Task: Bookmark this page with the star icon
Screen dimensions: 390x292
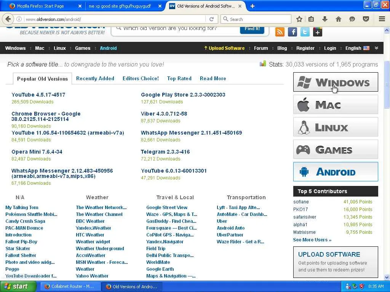Action: 299,19
